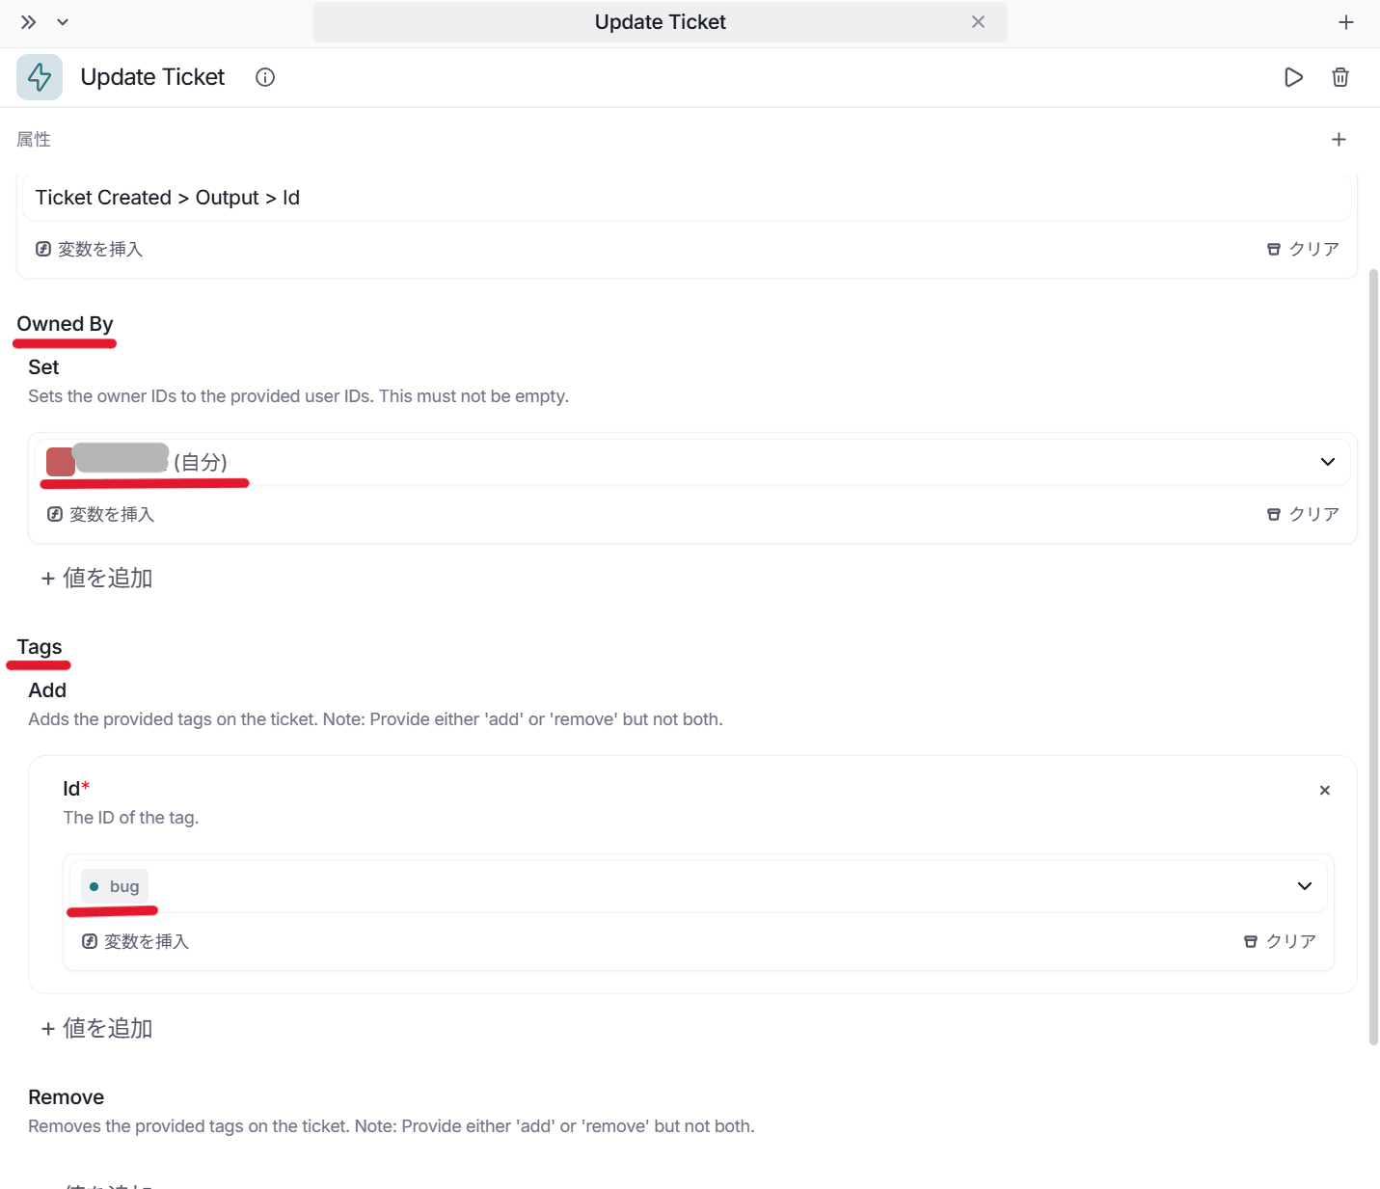This screenshot has width=1380, height=1189.
Task: Open info tooltip beside Update Ticket title
Action: click(265, 77)
